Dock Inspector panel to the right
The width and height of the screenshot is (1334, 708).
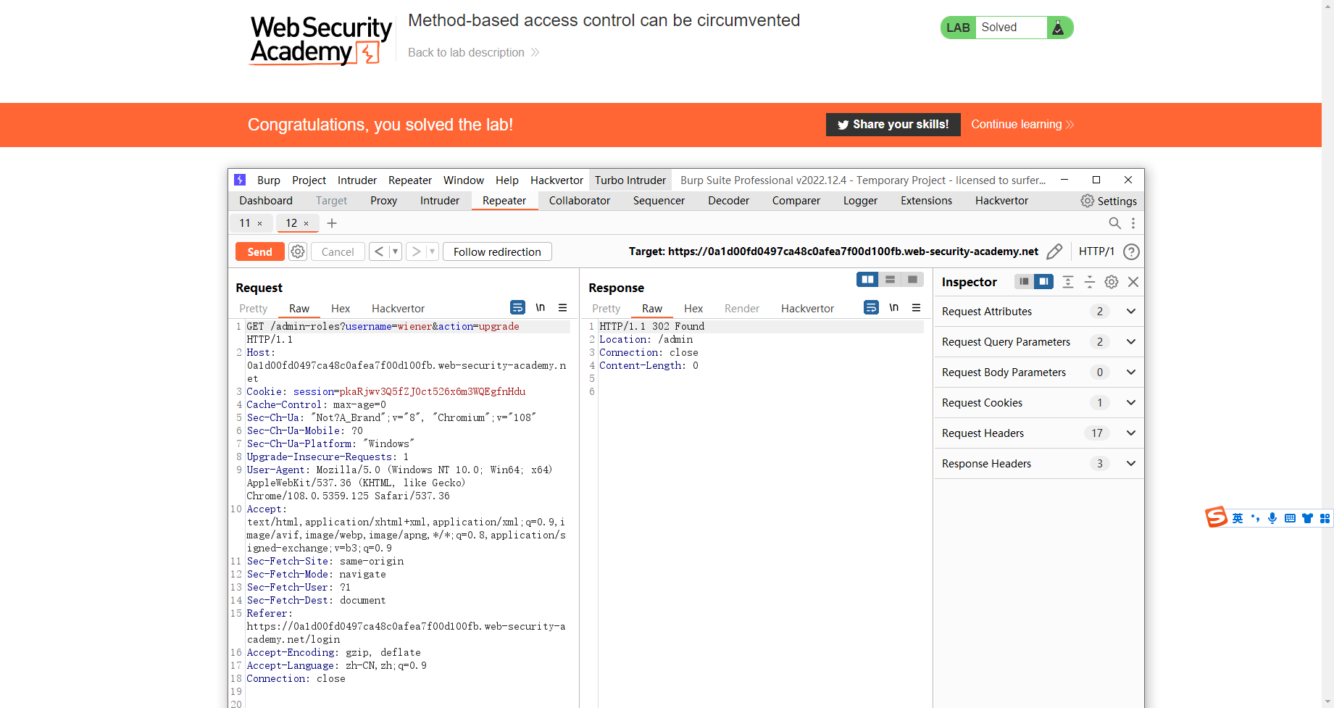(1043, 282)
